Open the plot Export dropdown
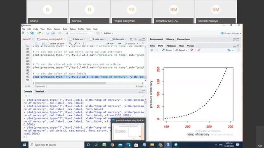 click(x=181, y=50)
